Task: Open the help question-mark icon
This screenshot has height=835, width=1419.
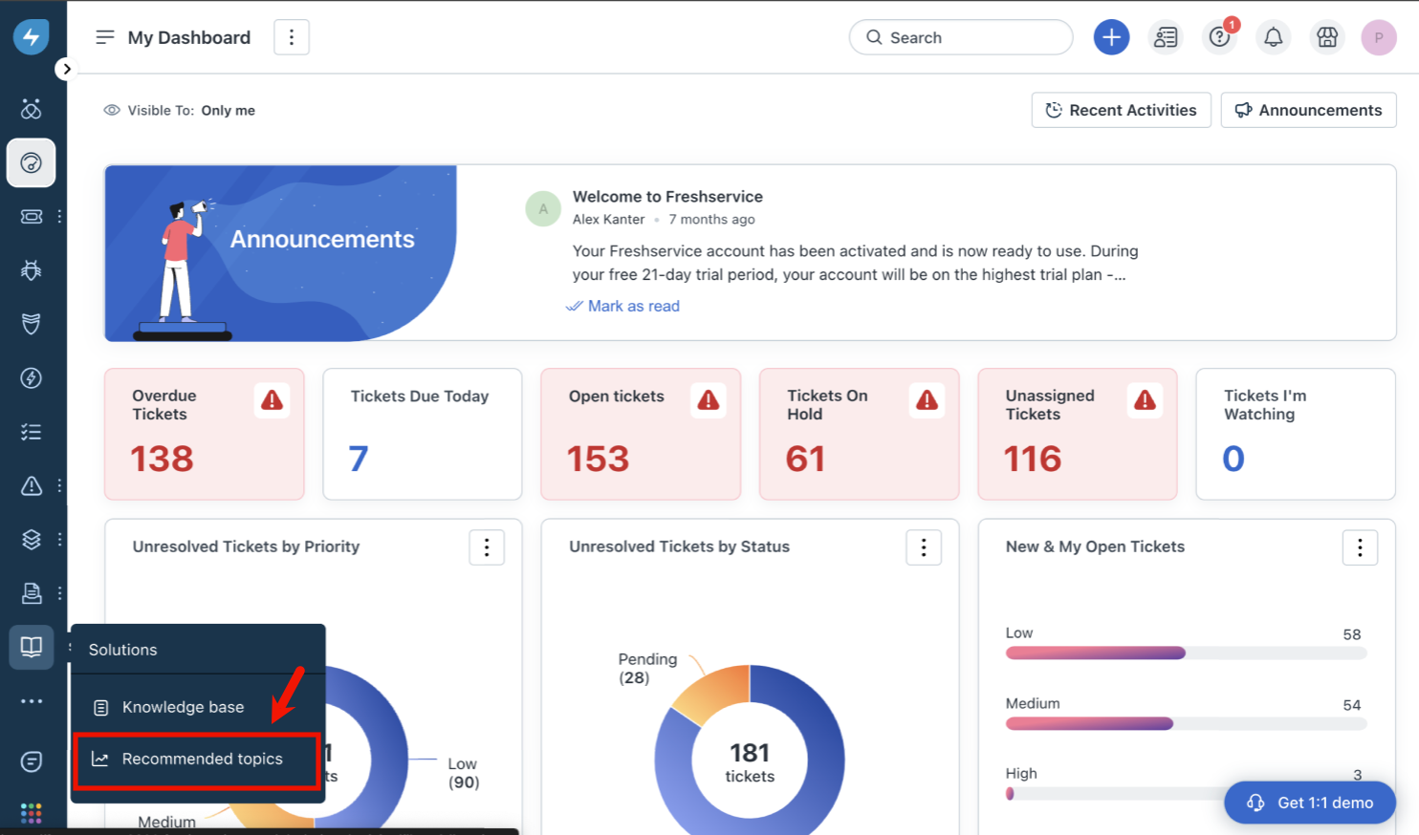Action: [1219, 37]
